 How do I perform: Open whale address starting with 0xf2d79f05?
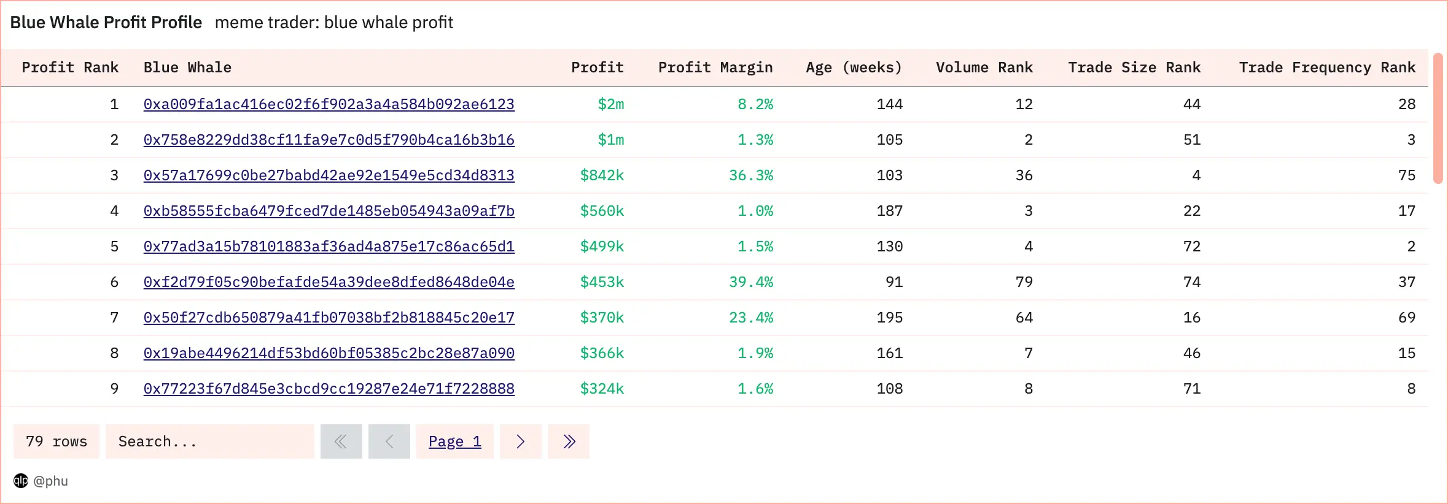coord(329,282)
